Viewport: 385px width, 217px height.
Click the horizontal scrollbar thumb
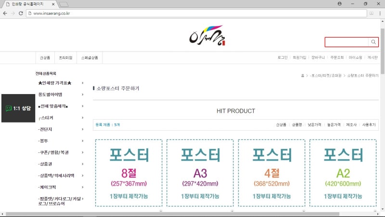tap(173, 214)
